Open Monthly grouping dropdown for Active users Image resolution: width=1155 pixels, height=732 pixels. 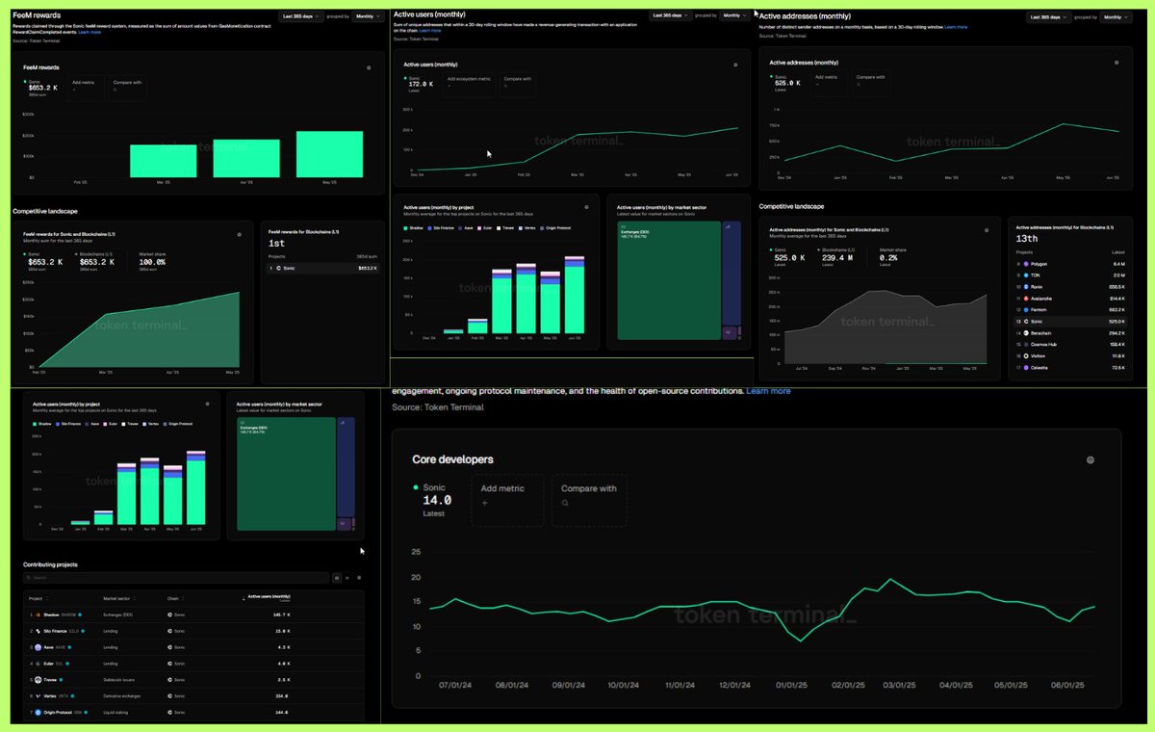point(736,15)
